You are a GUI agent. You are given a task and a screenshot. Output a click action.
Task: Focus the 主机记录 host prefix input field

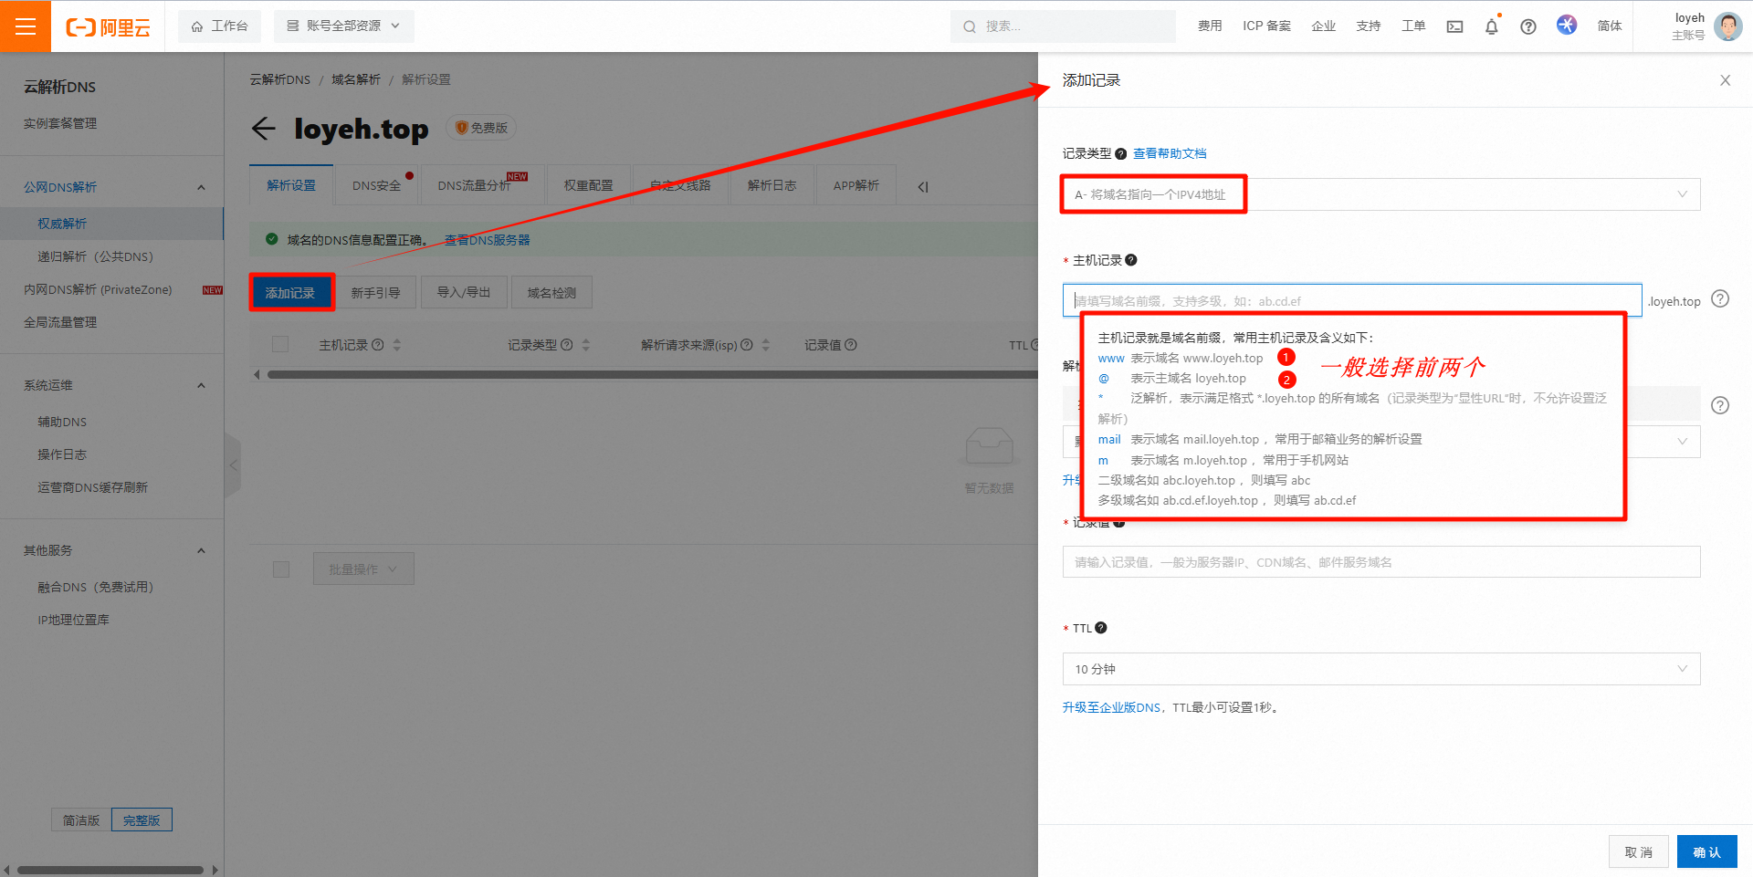point(1352,300)
